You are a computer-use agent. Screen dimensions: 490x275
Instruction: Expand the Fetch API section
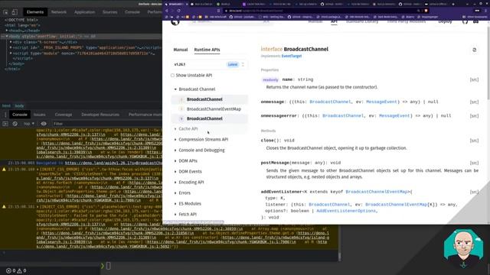click(175, 214)
